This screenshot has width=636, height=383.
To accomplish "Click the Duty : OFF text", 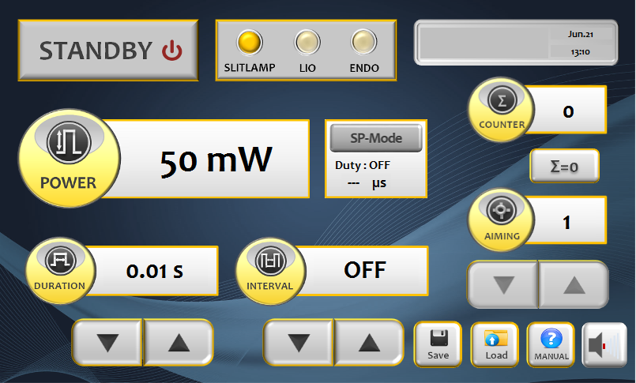I will click(362, 165).
